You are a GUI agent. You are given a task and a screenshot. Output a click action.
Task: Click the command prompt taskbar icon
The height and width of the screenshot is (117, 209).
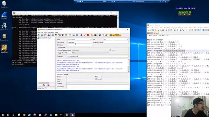tap(61, 115)
